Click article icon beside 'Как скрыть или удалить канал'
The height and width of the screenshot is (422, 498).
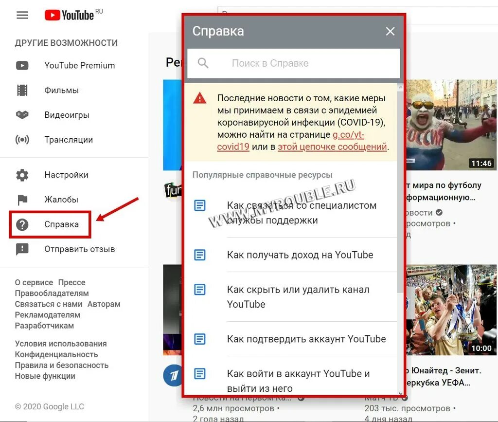[200, 289]
